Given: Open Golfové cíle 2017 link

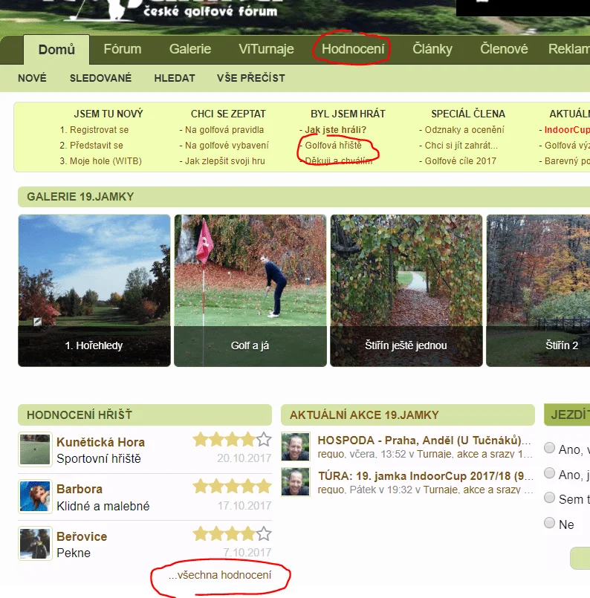Looking at the screenshot, I should pos(460,161).
